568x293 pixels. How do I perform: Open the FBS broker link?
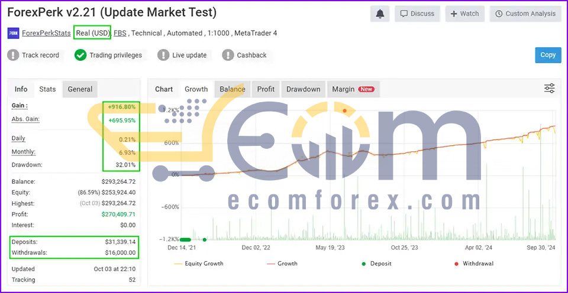(120, 33)
